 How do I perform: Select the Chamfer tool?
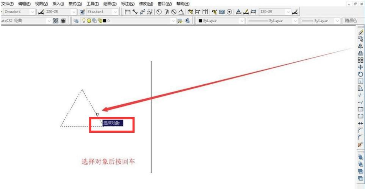click(360, 130)
